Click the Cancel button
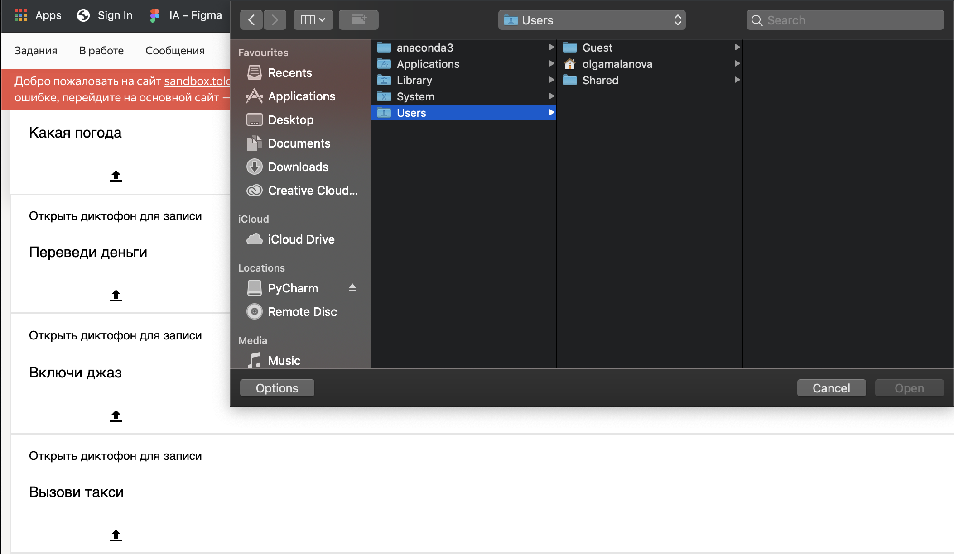This screenshot has width=954, height=554. tap(831, 388)
